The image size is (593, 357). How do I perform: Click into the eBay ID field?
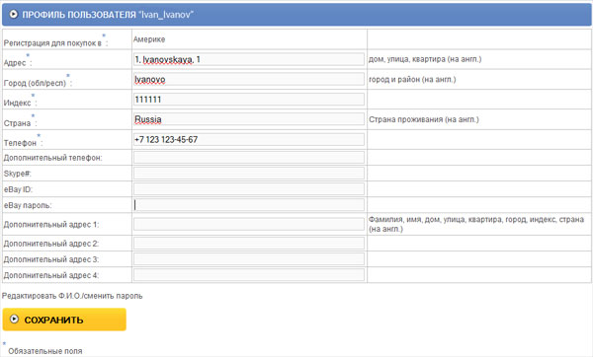pyautogui.click(x=249, y=189)
